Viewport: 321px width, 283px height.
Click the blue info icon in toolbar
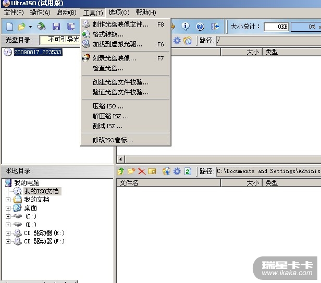186,27
